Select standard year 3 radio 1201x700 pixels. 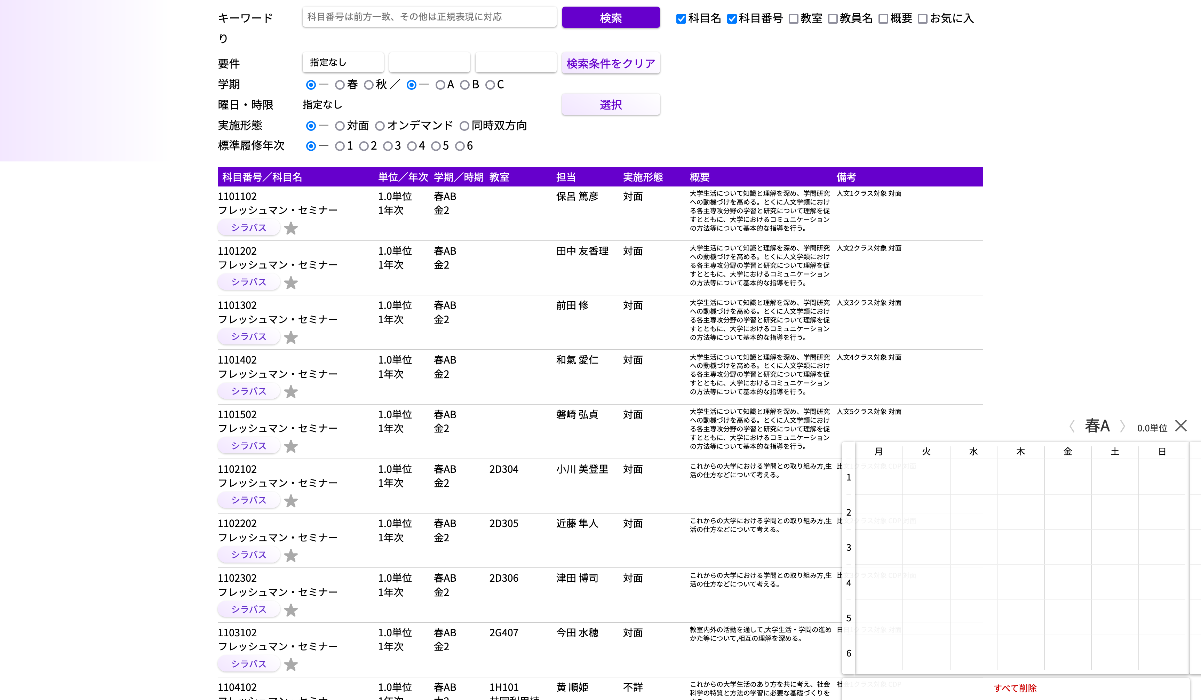tap(388, 146)
